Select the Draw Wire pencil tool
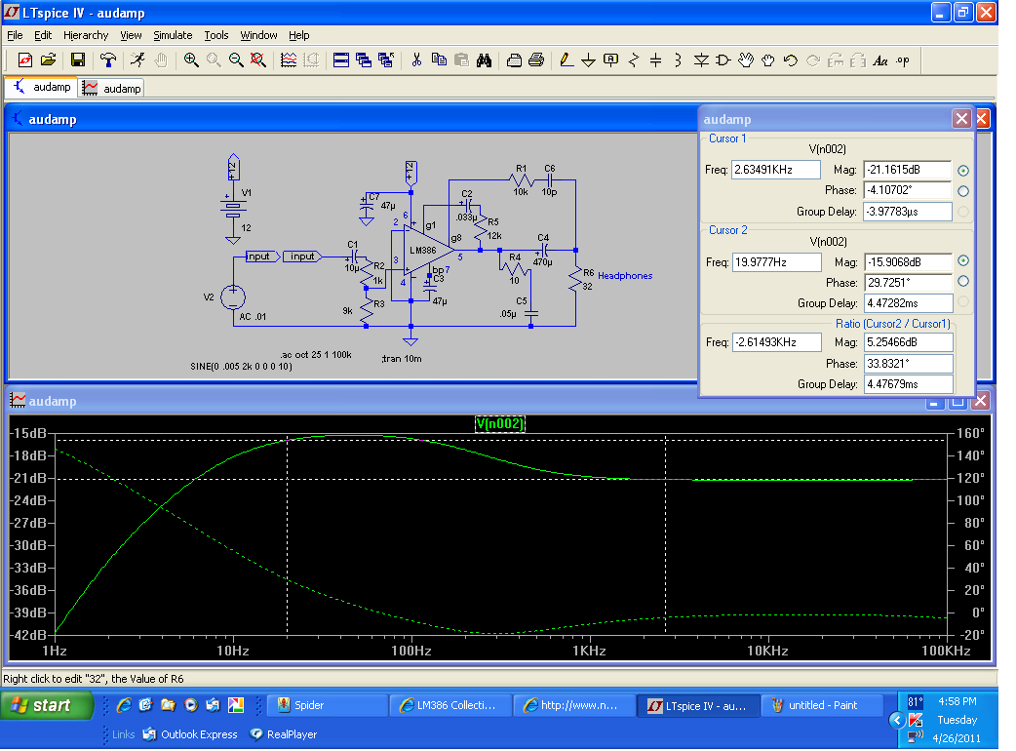The width and height of the screenshot is (1016, 751). (567, 60)
